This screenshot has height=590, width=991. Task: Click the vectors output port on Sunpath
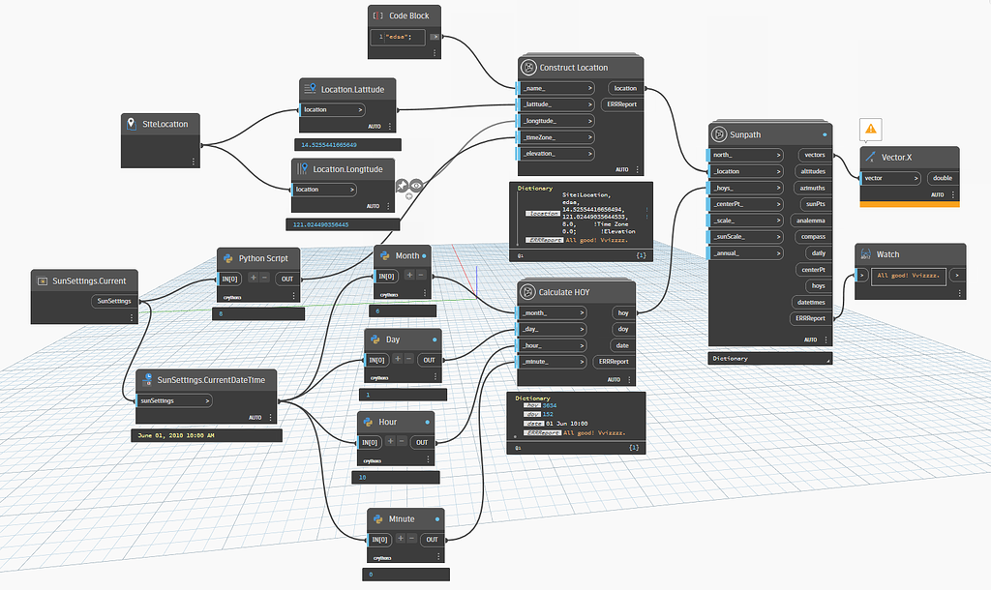(815, 155)
